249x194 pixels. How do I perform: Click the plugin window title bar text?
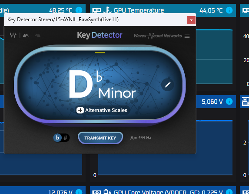coord(63,20)
